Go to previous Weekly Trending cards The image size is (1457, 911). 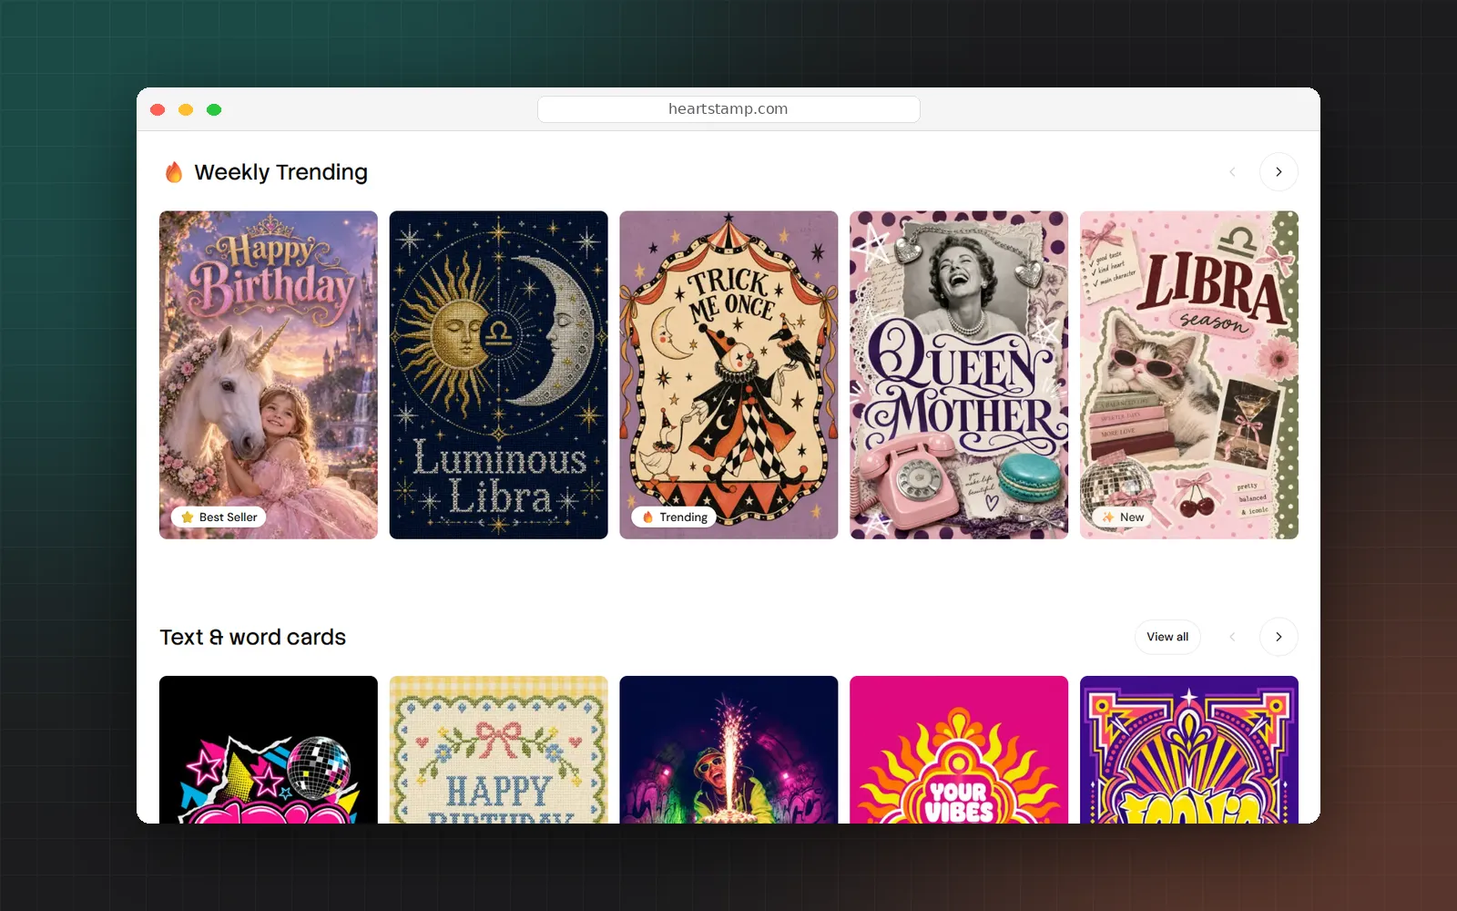1232,172
